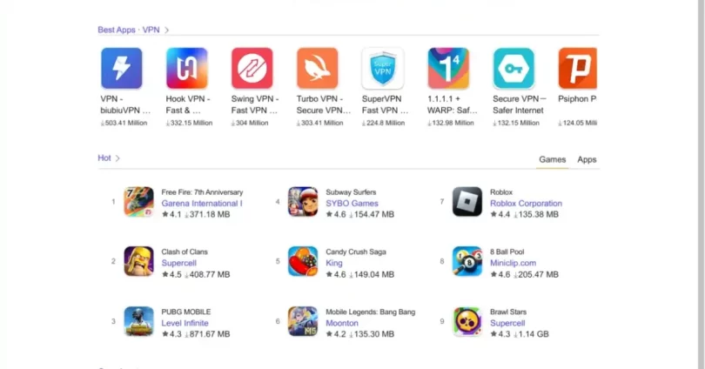
Task: Open the 1.1.1.1 + WARP icon
Action: coord(448,68)
